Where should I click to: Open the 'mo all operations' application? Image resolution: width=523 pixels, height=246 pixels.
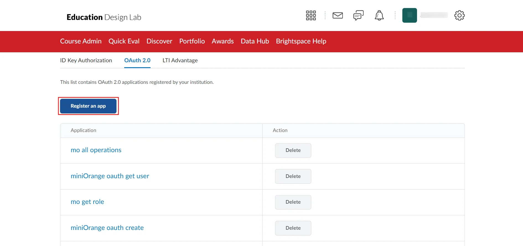(x=96, y=150)
